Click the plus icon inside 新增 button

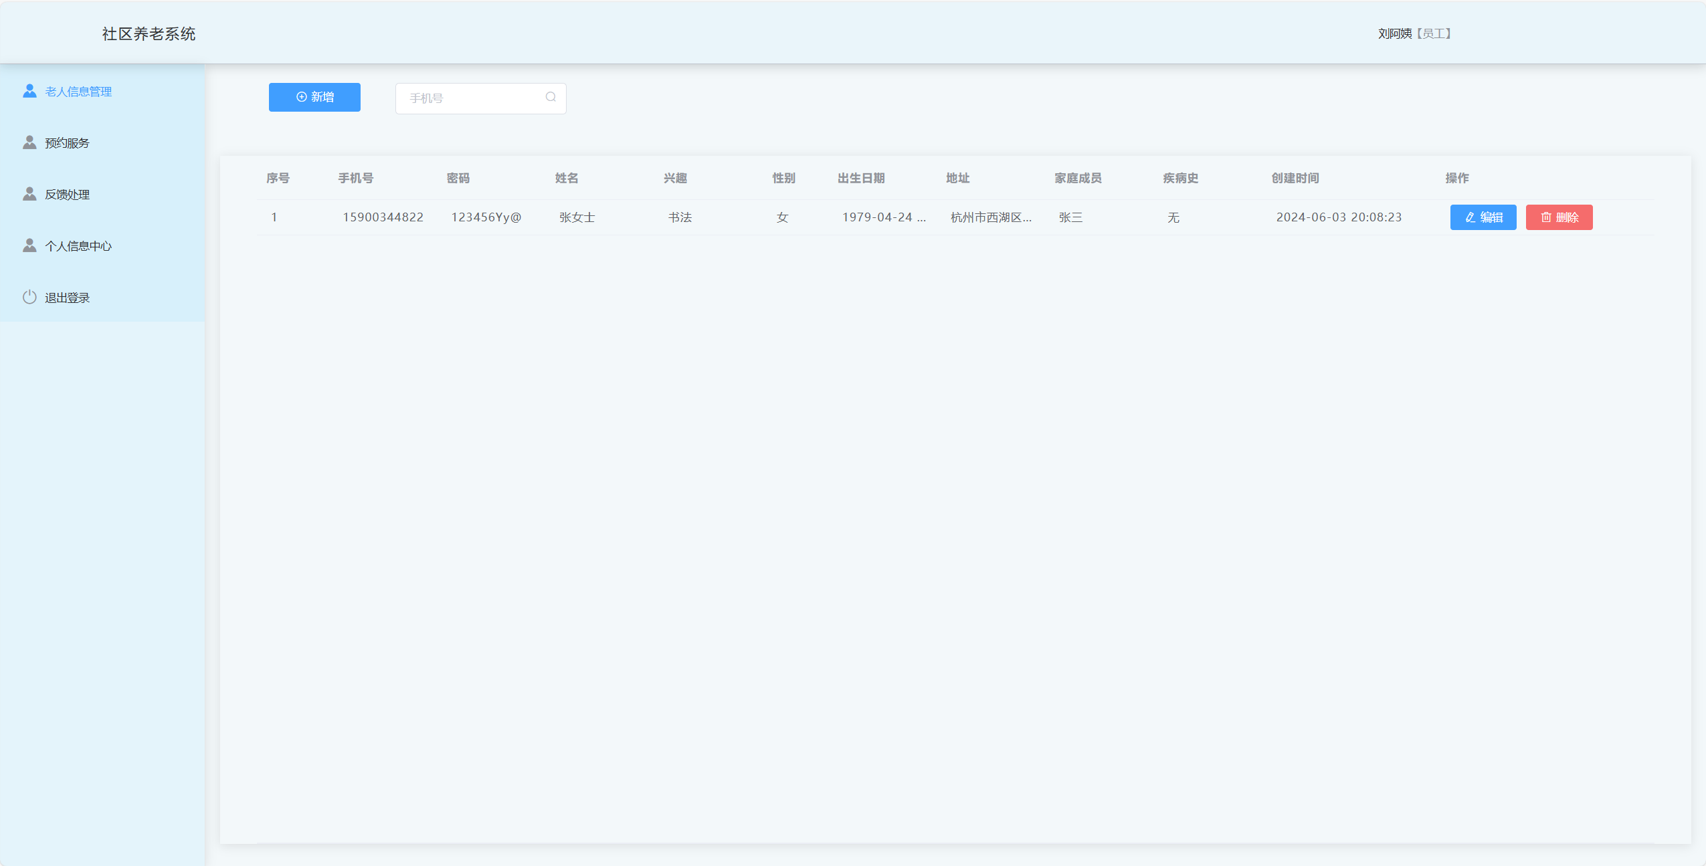tap(300, 96)
